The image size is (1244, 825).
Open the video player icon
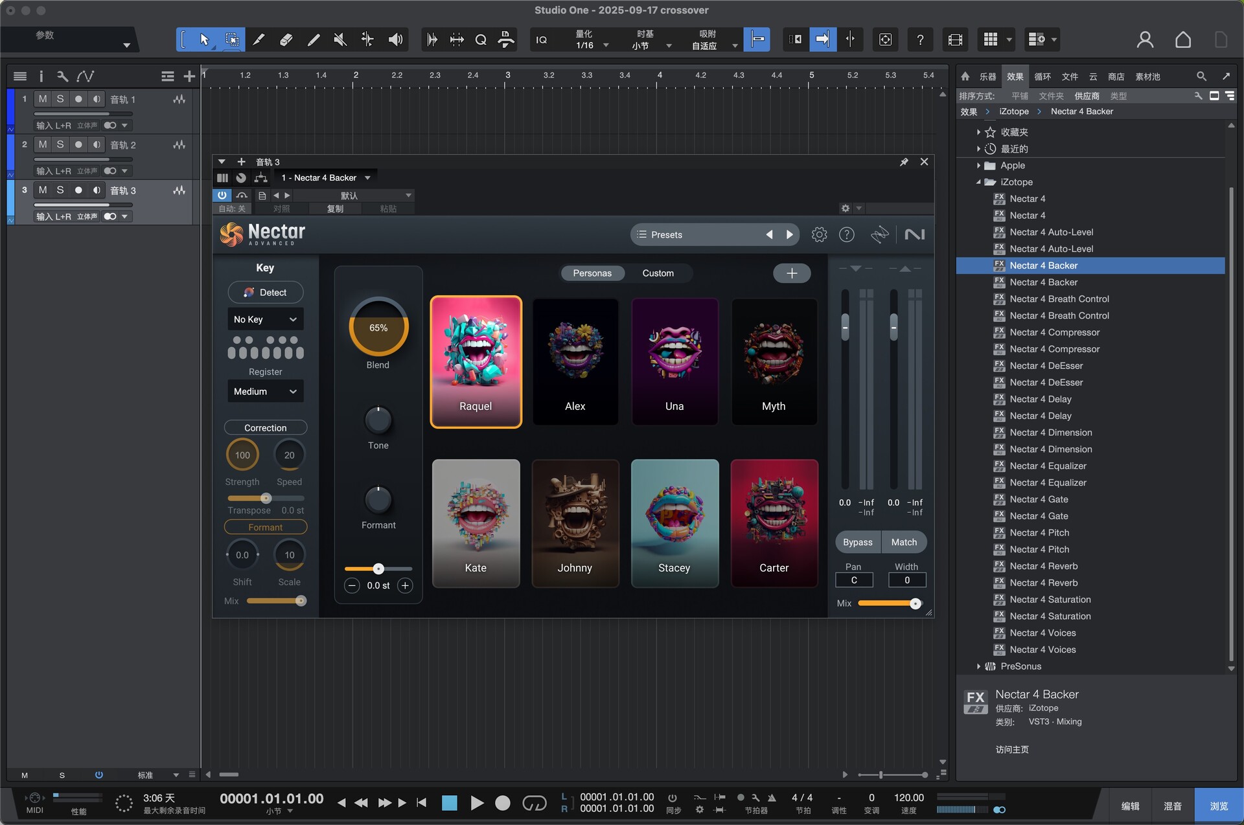955,40
